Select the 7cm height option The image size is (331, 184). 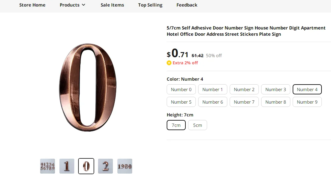[176, 125]
